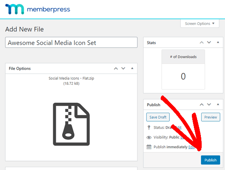This screenshot has width=225, height=170.
Task: Open the Preview button
Action: (211, 117)
